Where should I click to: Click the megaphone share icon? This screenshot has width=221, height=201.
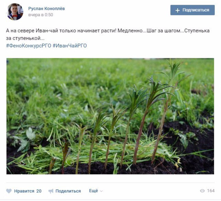tap(51, 191)
